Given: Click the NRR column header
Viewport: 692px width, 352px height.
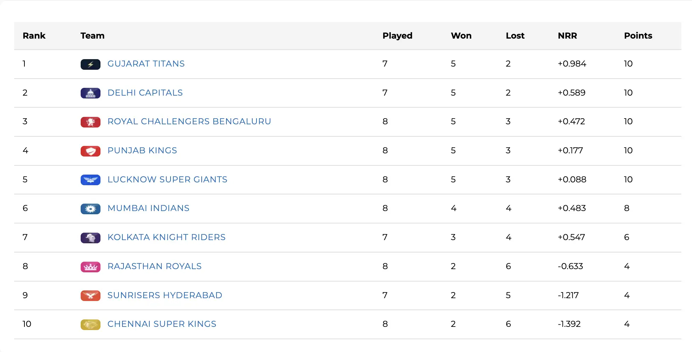Looking at the screenshot, I should click(x=567, y=36).
